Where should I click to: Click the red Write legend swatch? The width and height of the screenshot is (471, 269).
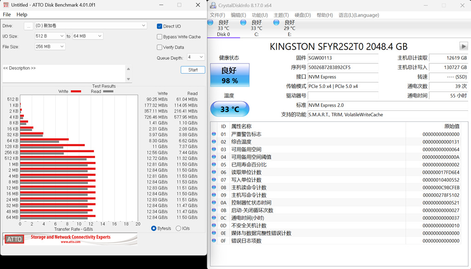[76, 91]
